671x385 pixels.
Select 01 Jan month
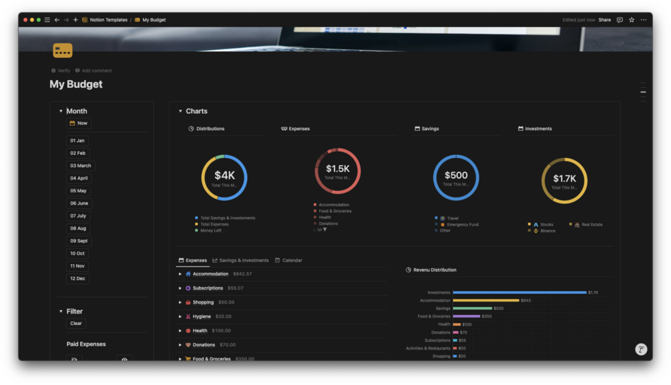[77, 140]
